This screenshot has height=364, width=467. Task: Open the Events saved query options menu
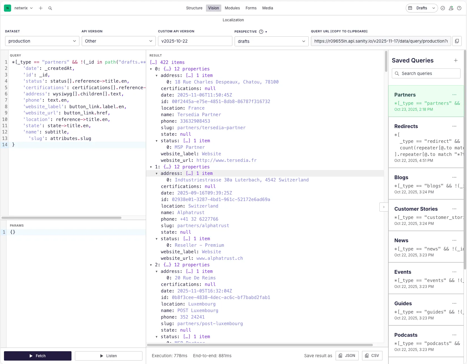click(x=454, y=272)
